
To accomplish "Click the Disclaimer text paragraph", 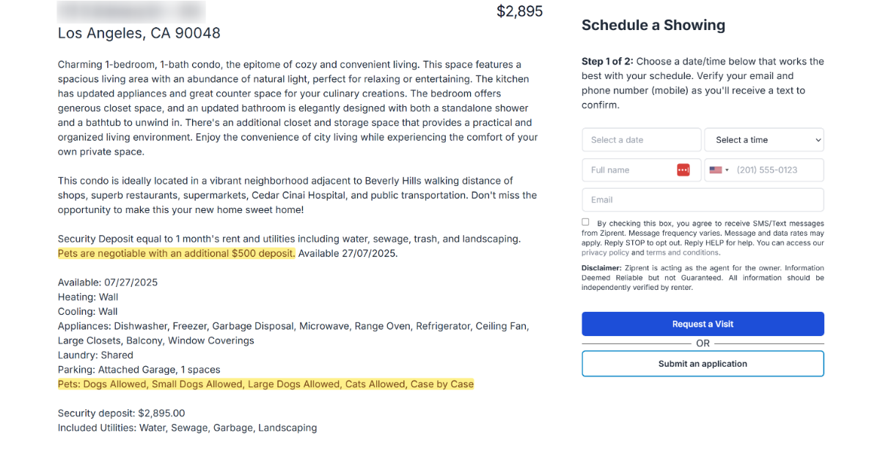I will pos(703,277).
